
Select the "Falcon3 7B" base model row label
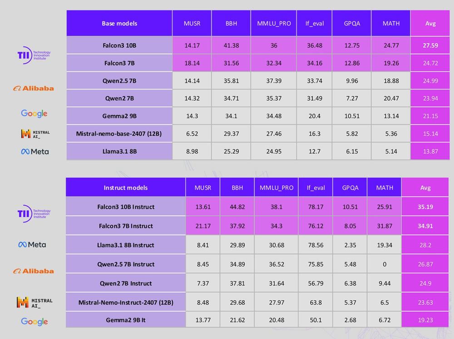pos(119,63)
